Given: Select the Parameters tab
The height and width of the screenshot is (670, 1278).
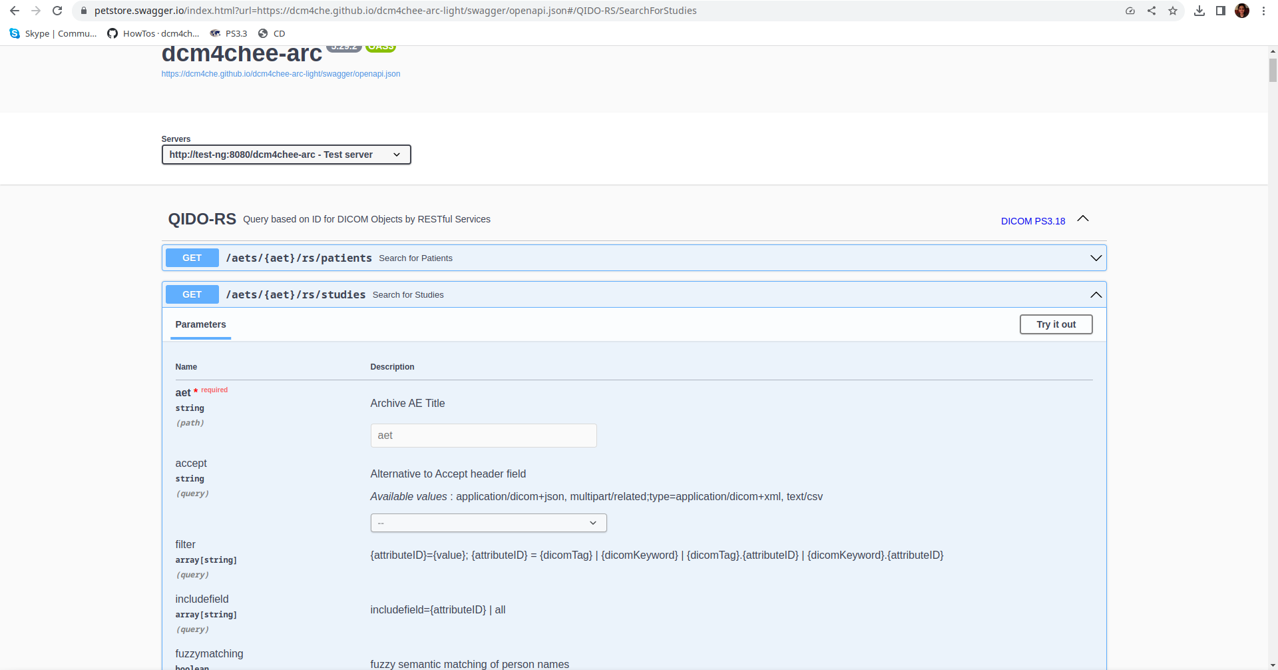Looking at the screenshot, I should pos(200,324).
